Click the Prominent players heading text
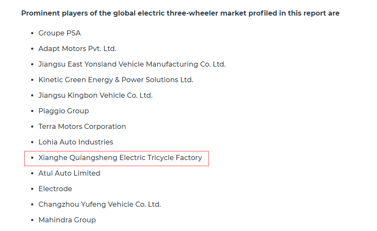 click(180, 13)
